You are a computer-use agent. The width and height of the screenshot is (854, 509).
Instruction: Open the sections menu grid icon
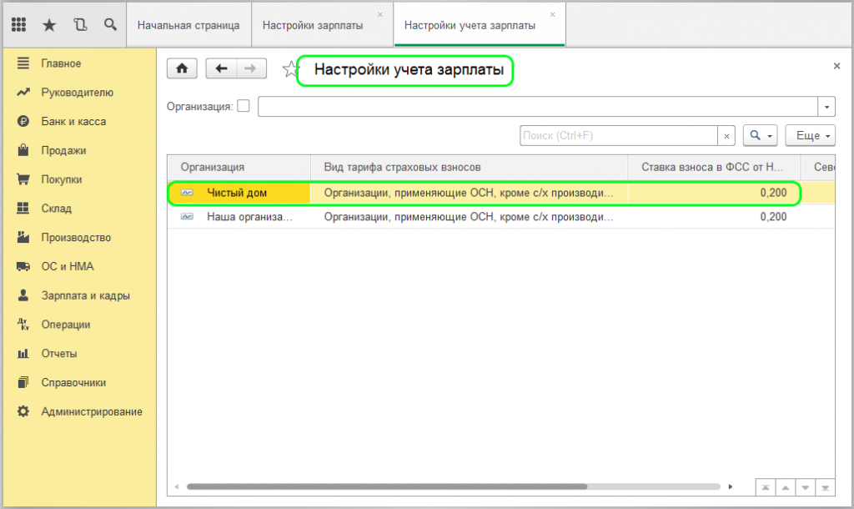click(x=18, y=24)
